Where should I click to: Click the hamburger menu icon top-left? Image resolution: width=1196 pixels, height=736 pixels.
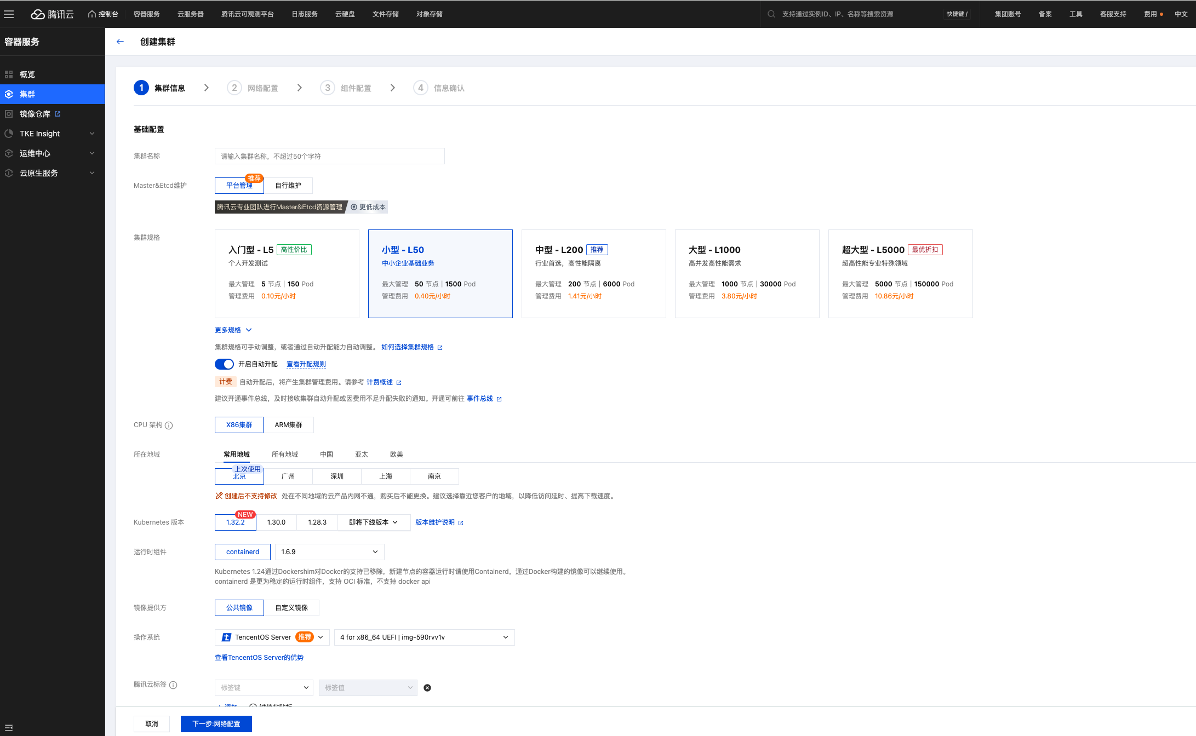(9, 14)
